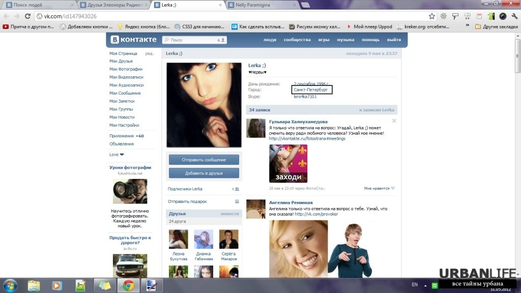This screenshot has height=293, width=521.
Task: Click the EN language indicator
Action: [415, 285]
